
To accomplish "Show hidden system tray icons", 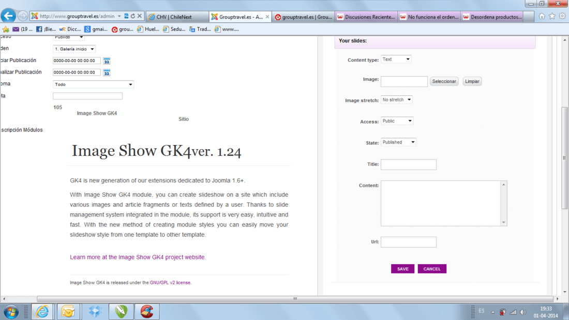I will 493,312.
